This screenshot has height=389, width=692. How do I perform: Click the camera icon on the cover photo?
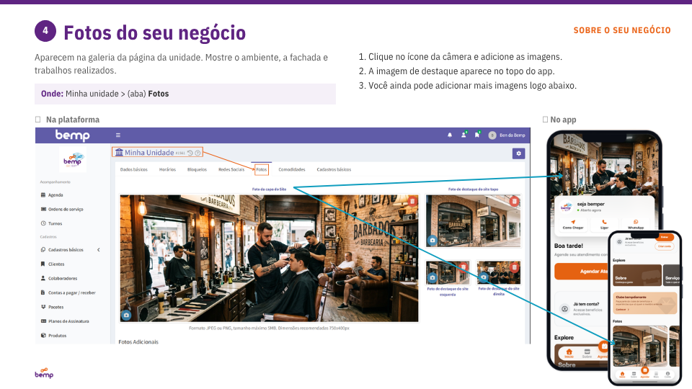[127, 315]
